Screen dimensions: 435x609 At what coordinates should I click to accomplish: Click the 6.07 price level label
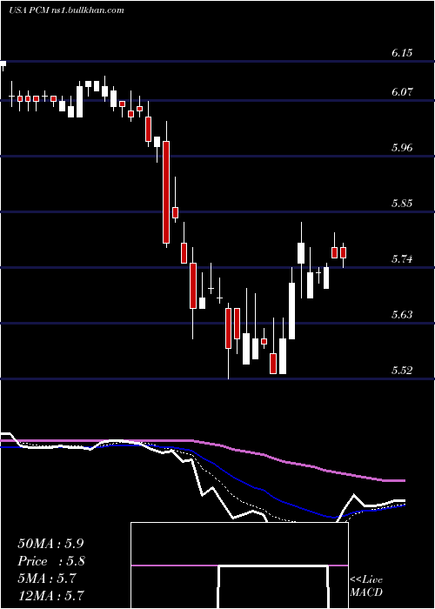pos(402,92)
